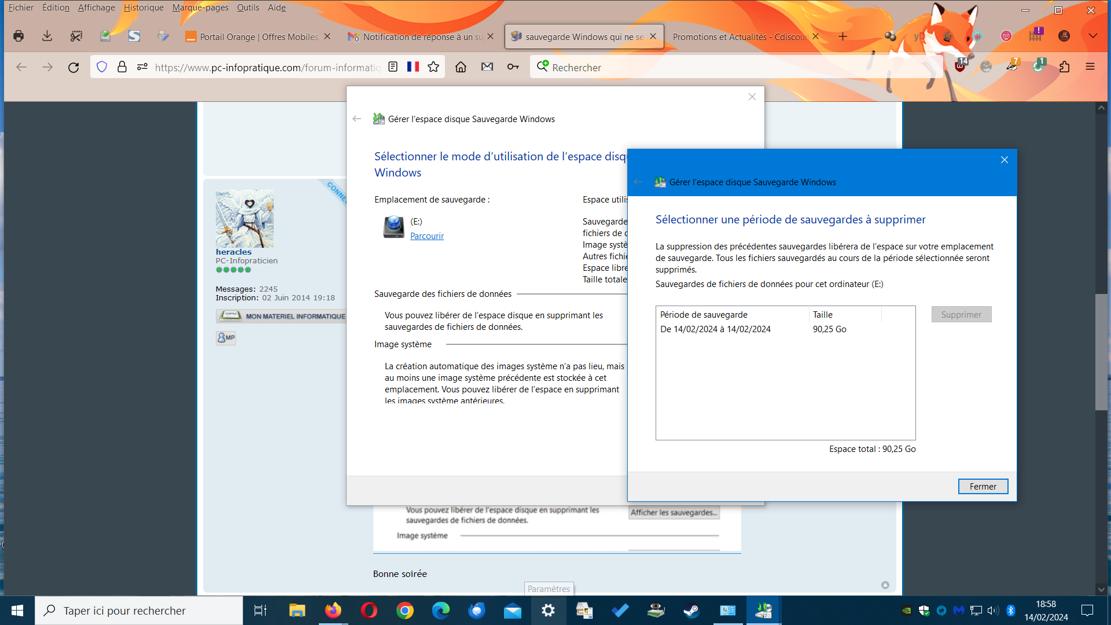Click the Parcourir link
The image size is (1111, 625).
[427, 236]
